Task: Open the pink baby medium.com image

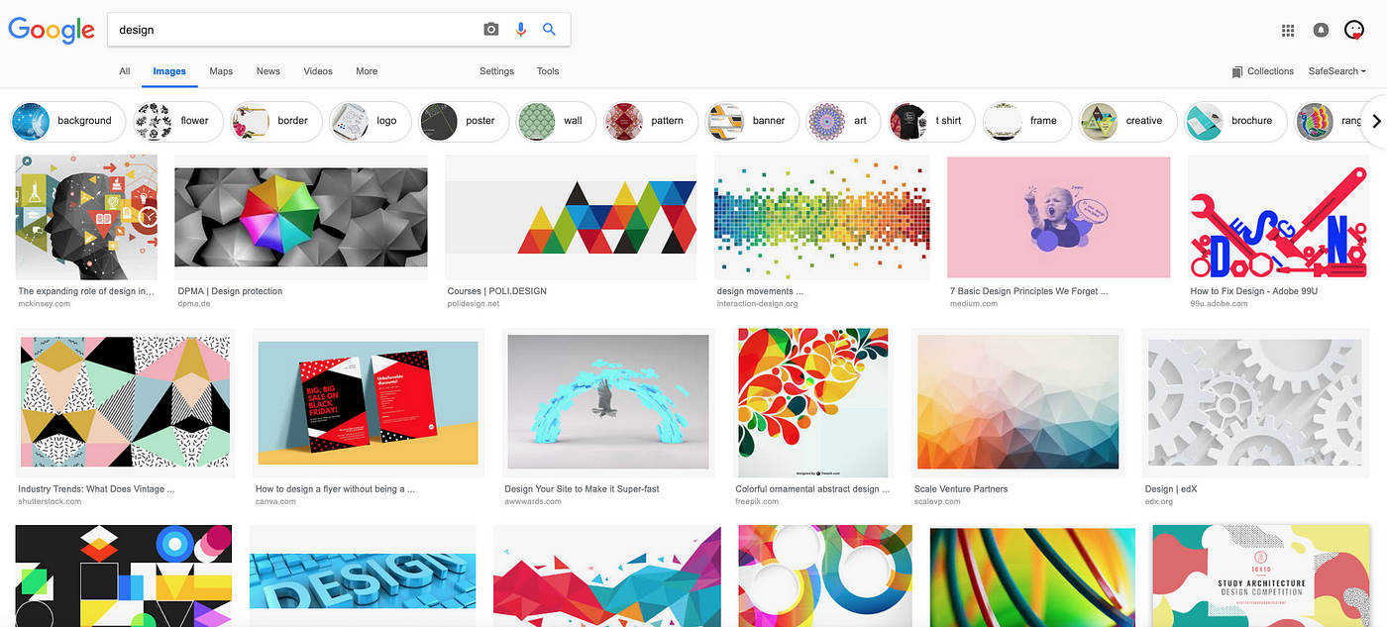Action: [1059, 217]
